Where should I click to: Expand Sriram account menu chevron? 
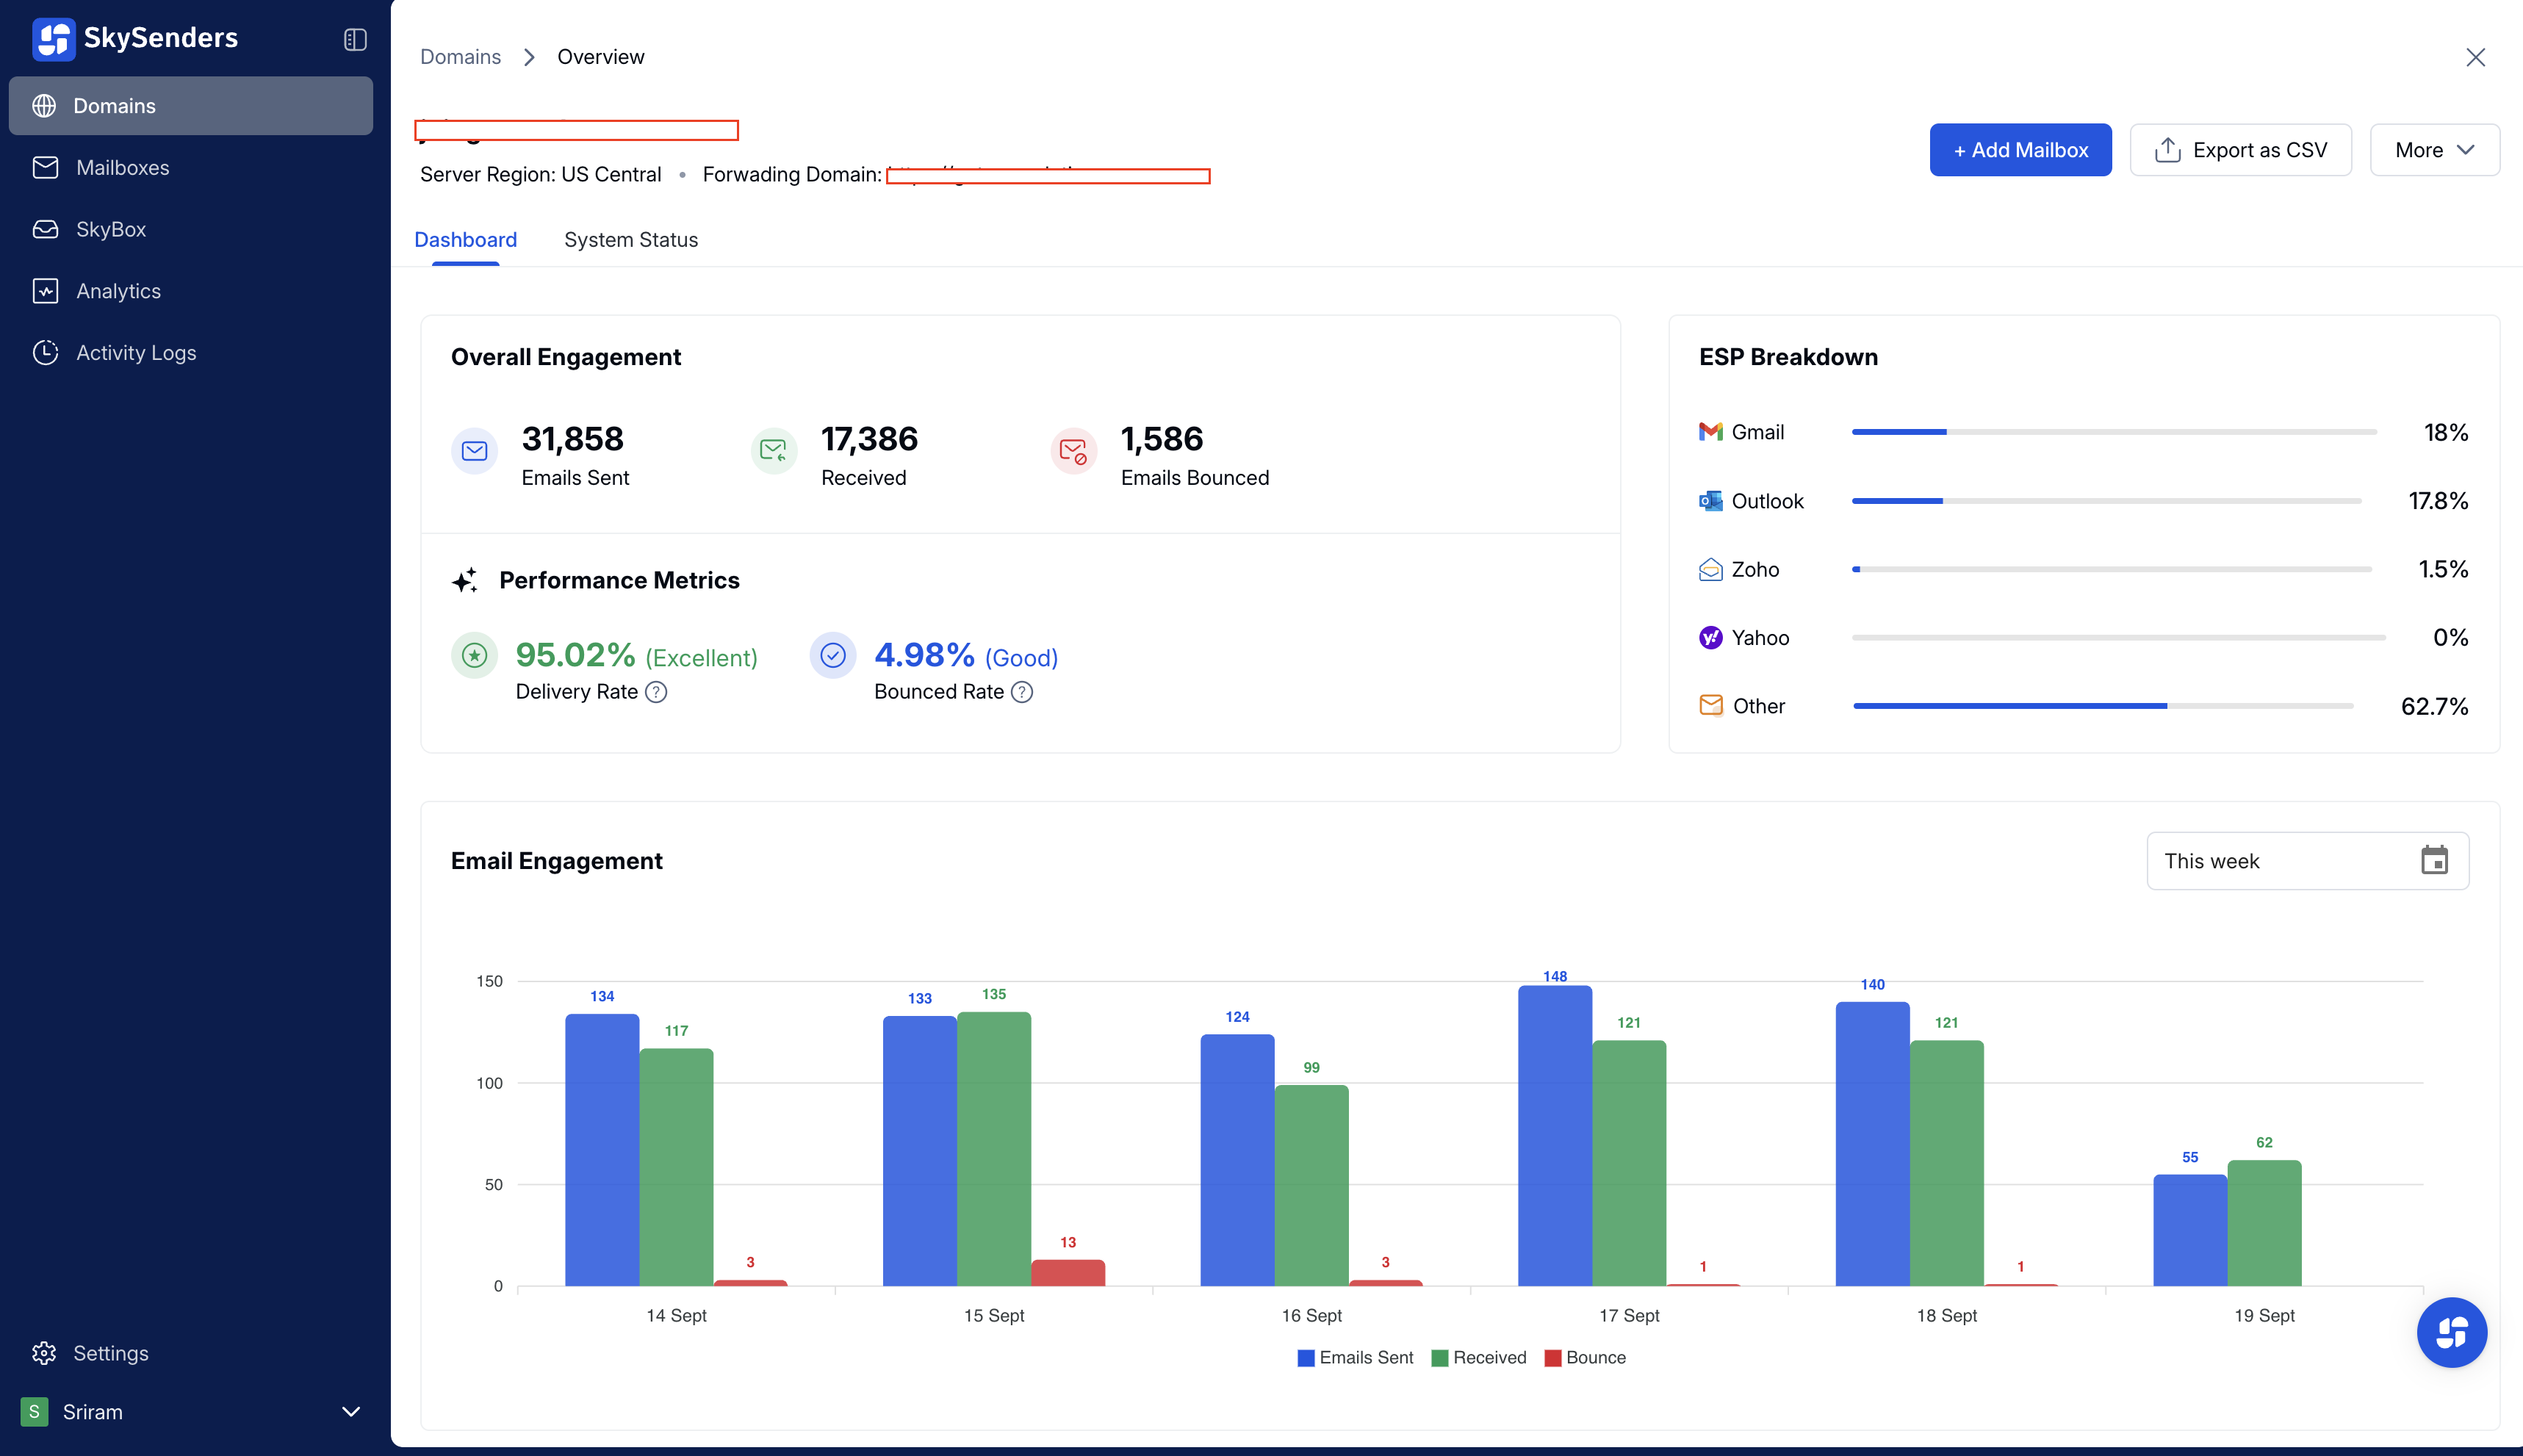351,1412
